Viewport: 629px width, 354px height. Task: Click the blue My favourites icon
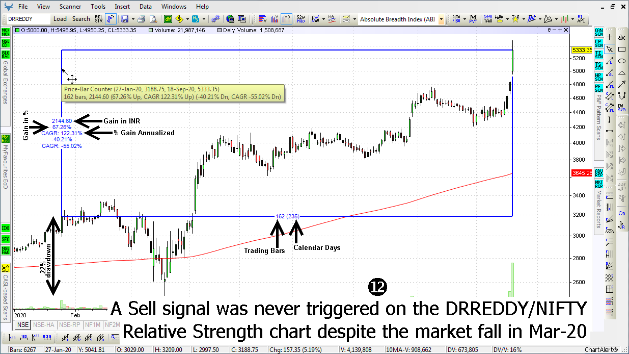pyautogui.click(x=195, y=19)
